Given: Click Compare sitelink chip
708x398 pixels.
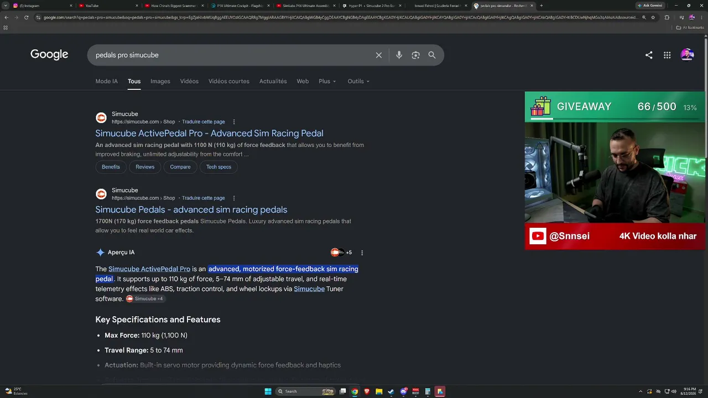Looking at the screenshot, I should 180,167.
